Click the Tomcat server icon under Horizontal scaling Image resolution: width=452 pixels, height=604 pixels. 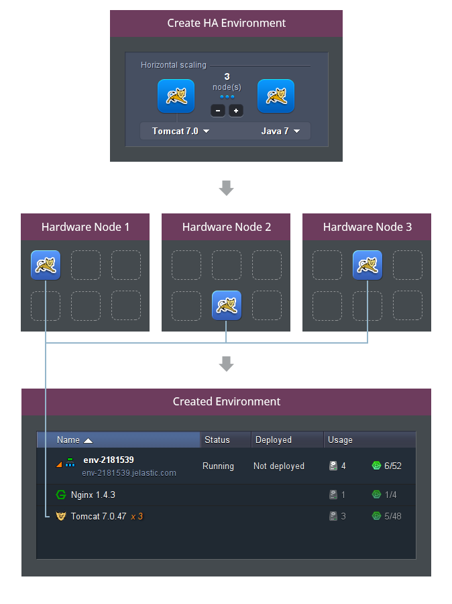coord(176,96)
